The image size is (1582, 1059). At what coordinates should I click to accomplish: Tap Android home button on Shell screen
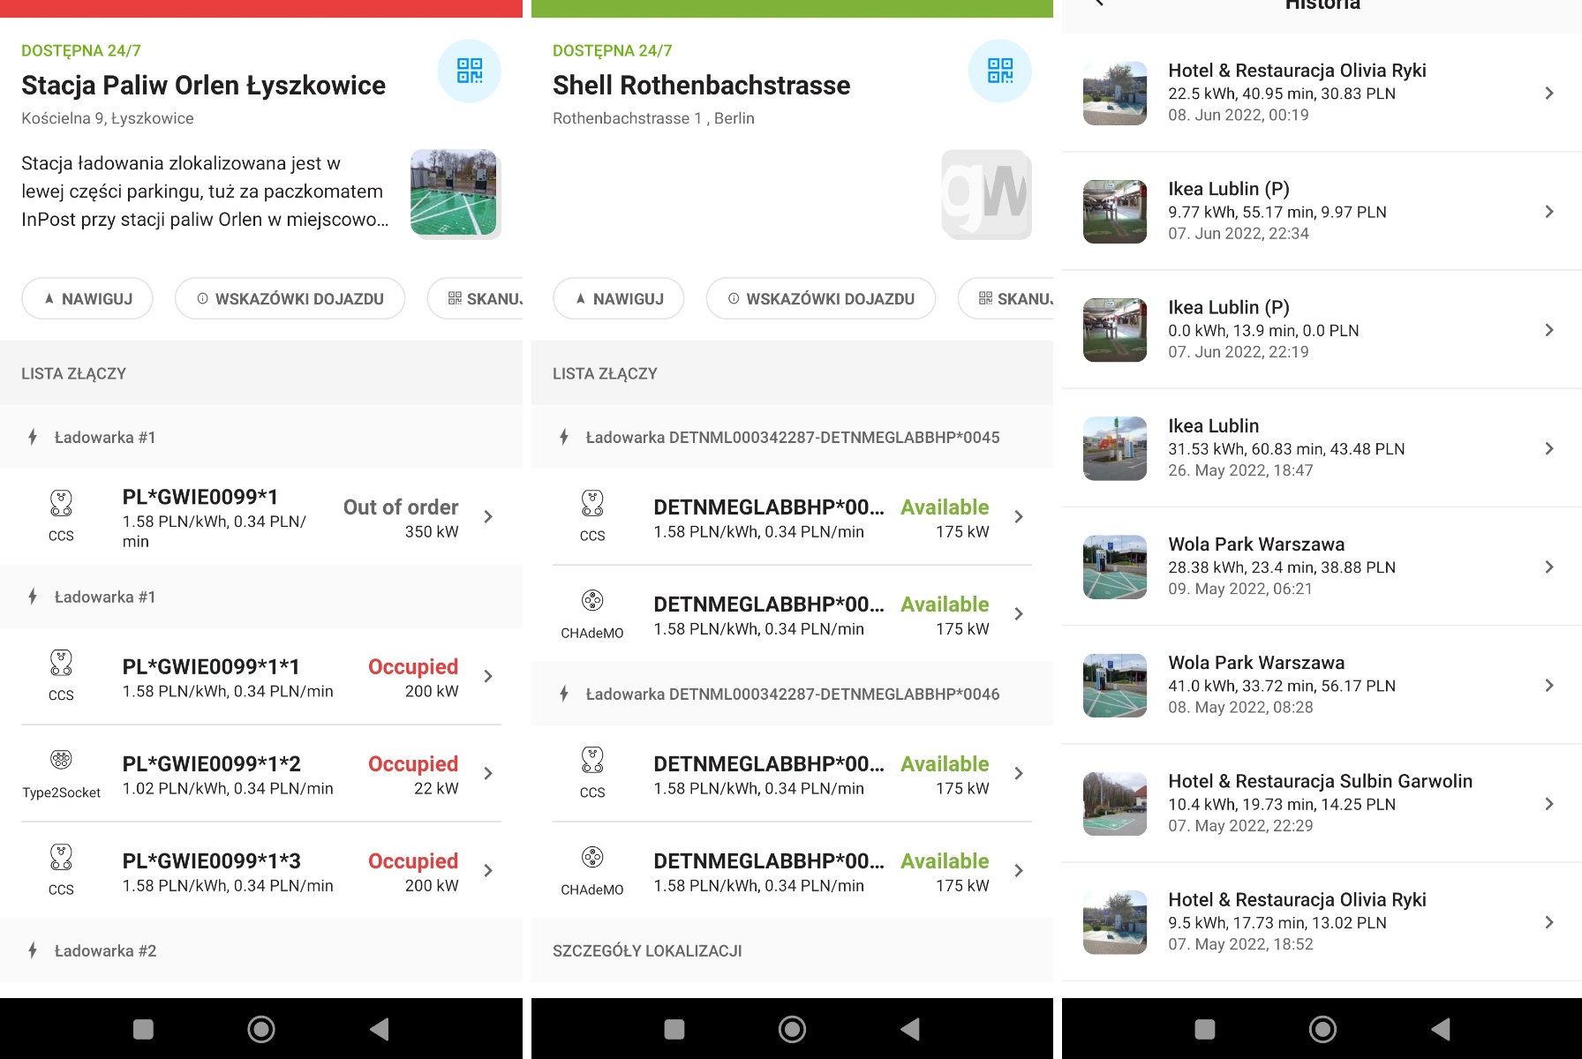click(792, 1029)
